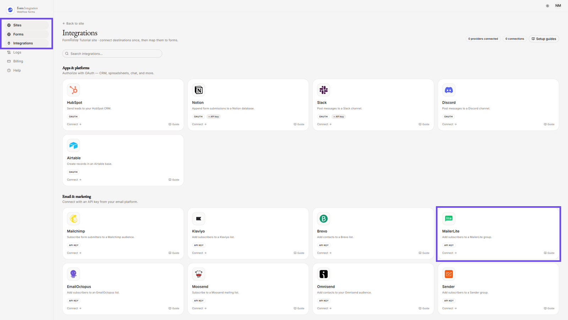568x320 pixels.
Task: Click the Moosend logo icon
Action: click(x=199, y=274)
